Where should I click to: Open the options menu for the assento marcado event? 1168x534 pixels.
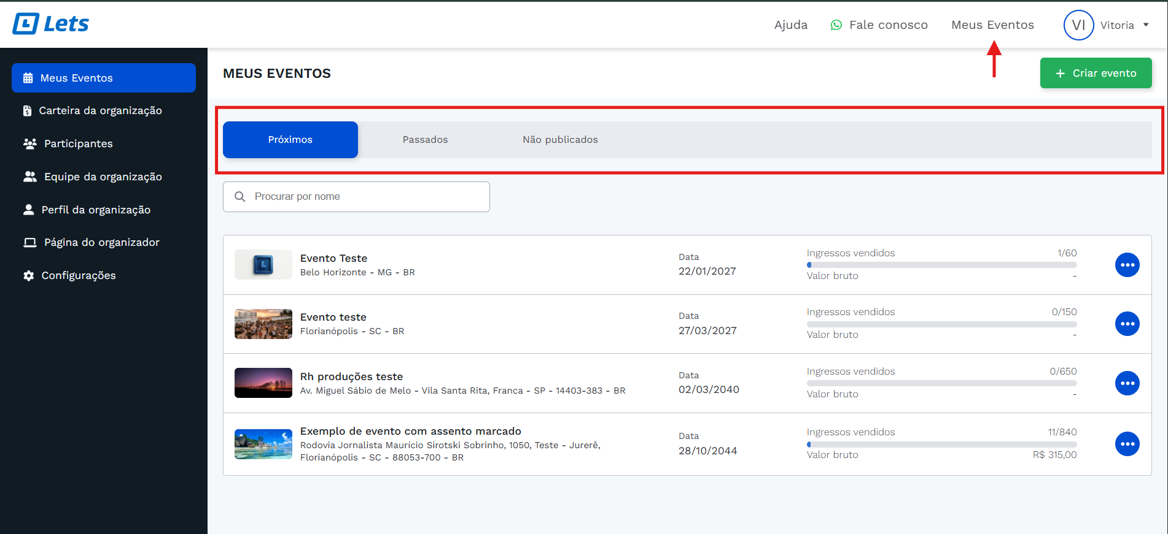click(x=1127, y=444)
